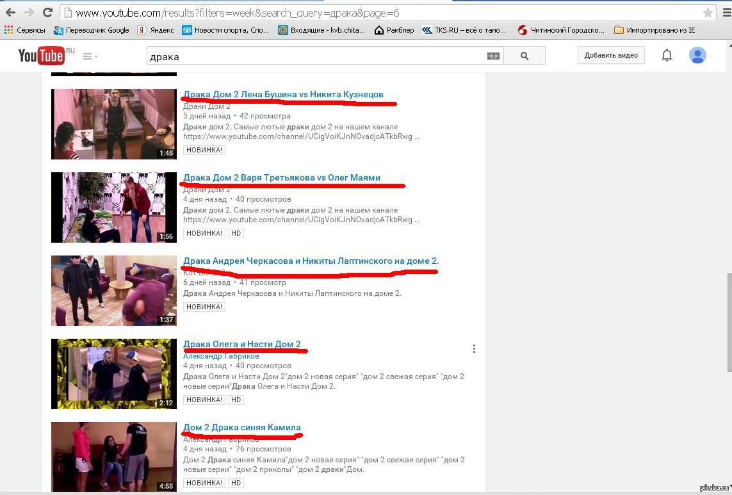Open the Яндекс bookmark
Screen dimensions: 732x495
(x=156, y=30)
